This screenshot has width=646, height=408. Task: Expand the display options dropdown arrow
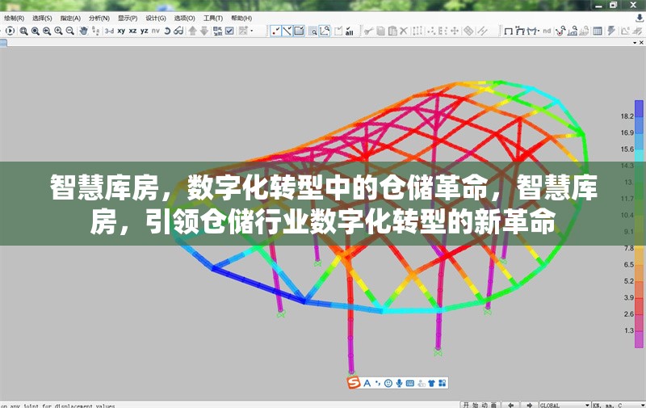252,31
